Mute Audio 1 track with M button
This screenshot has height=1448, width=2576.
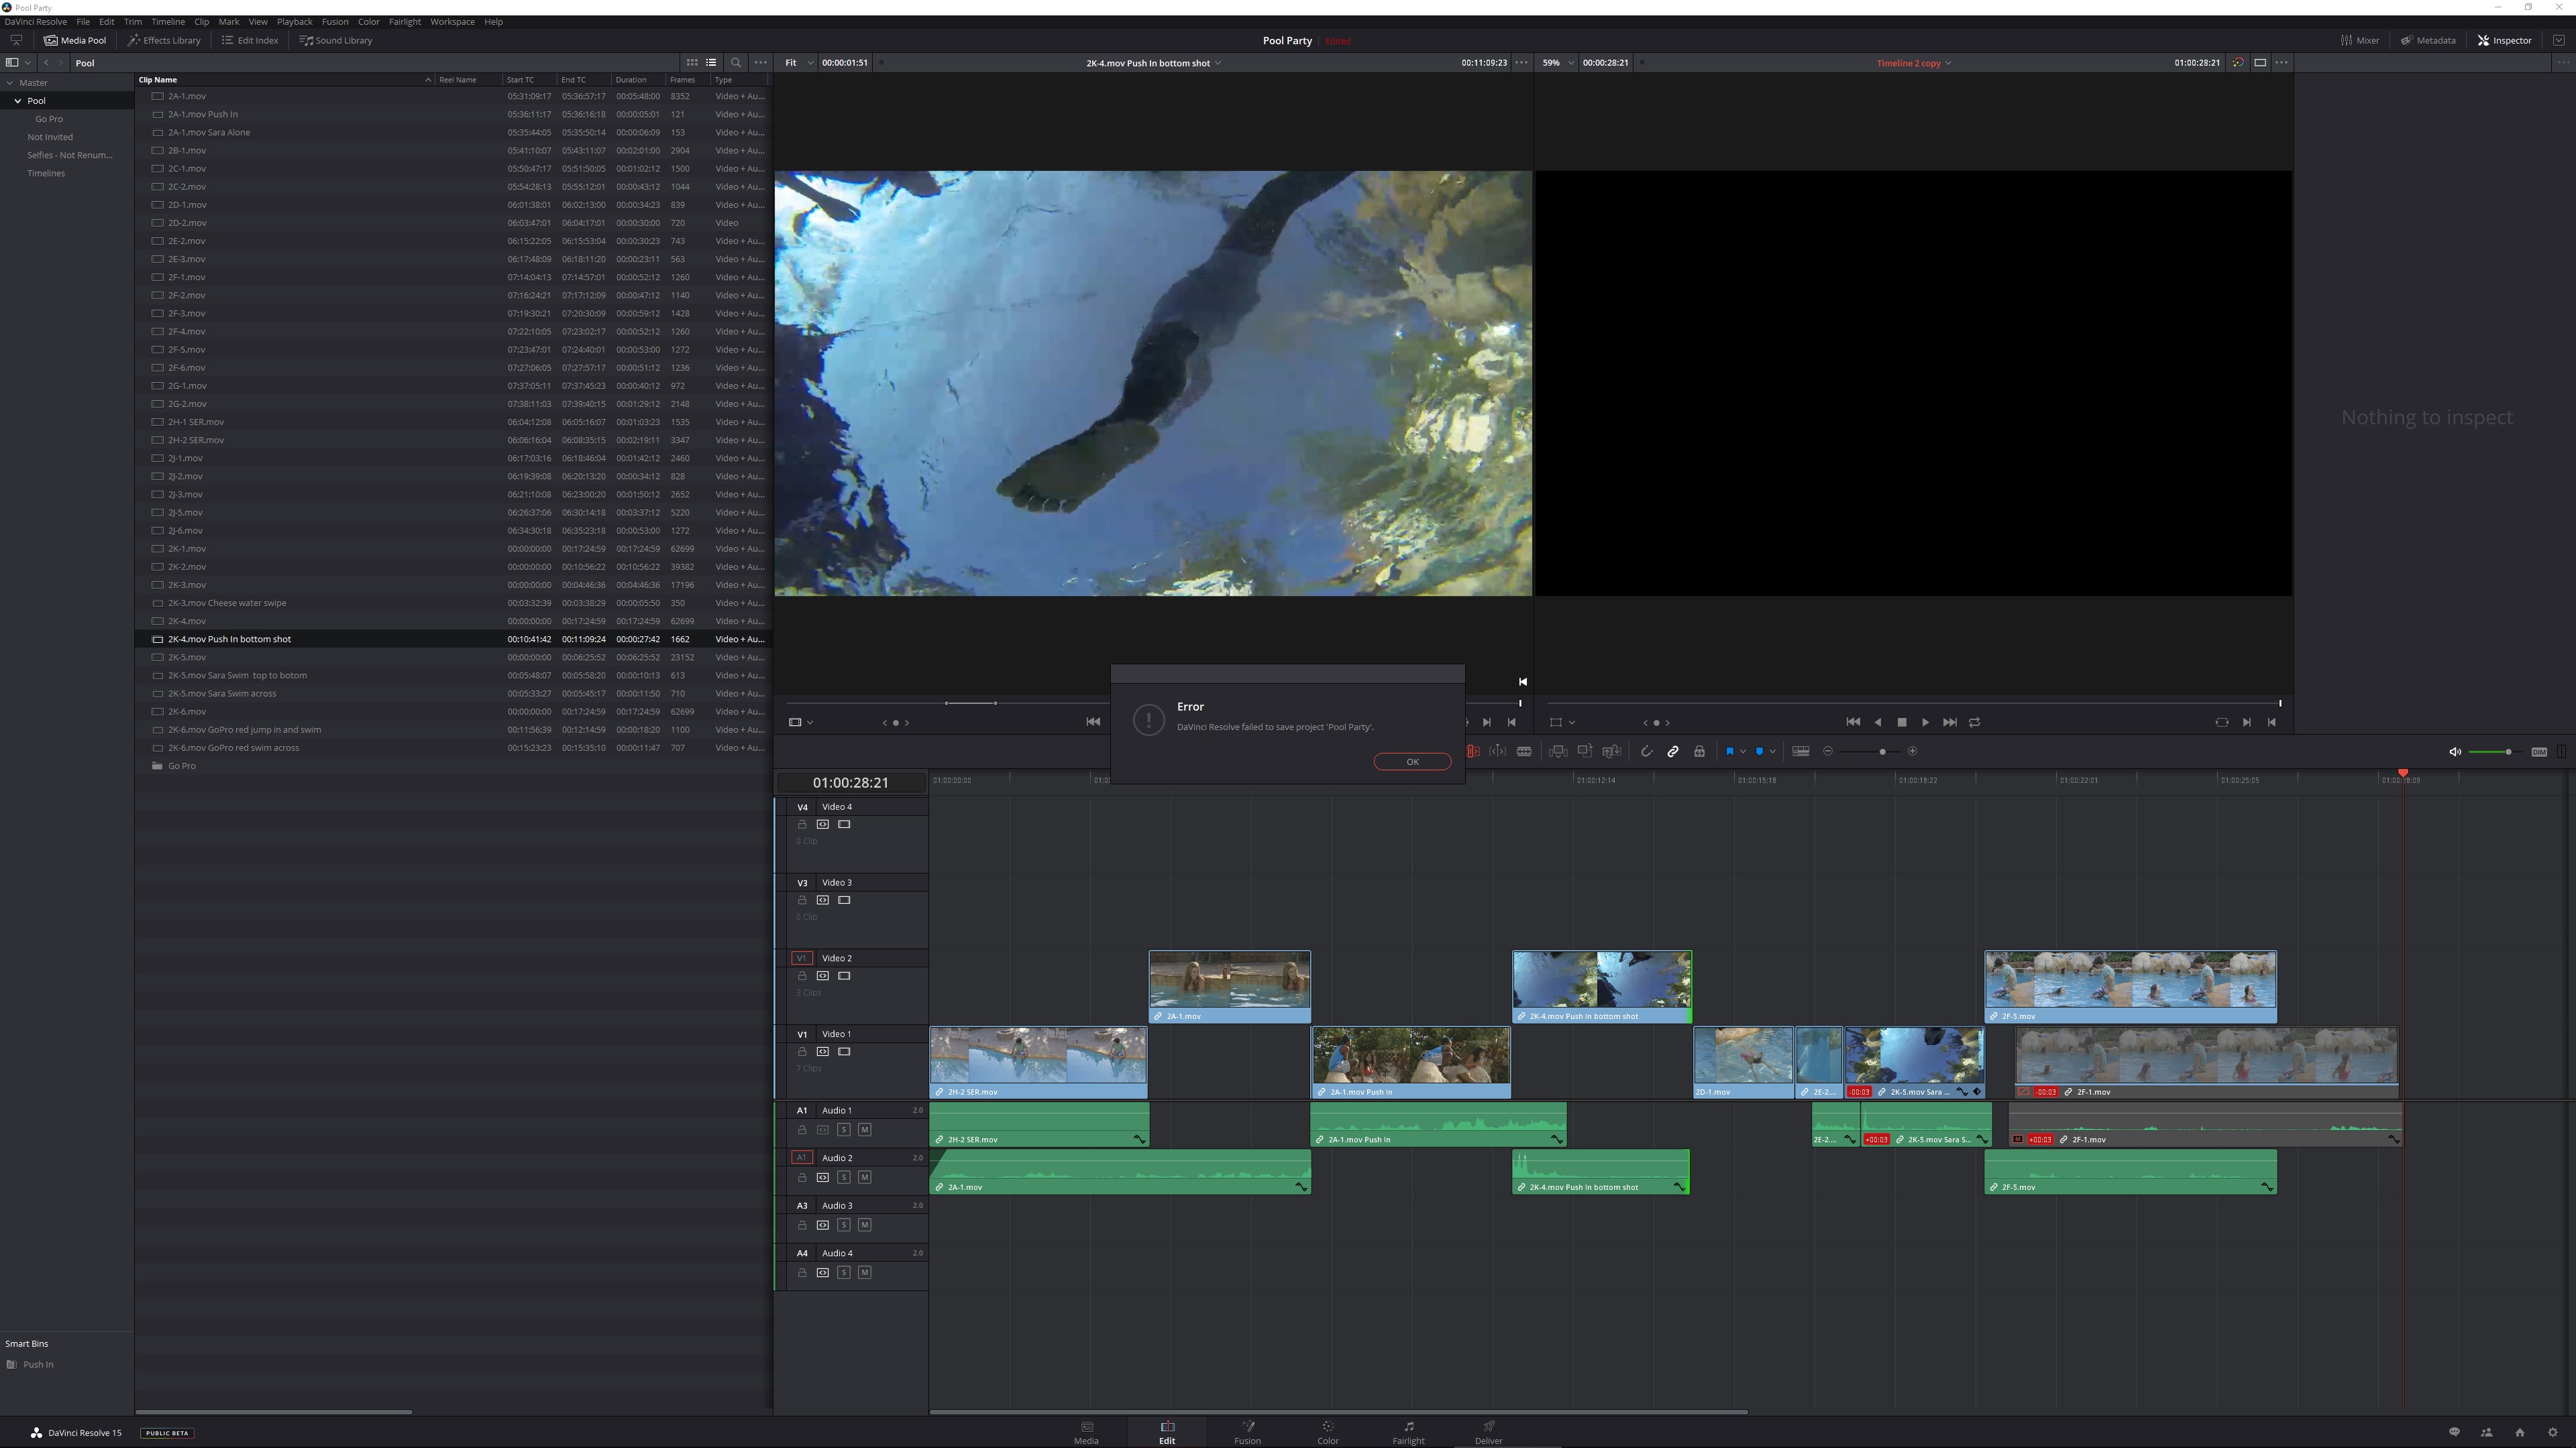tap(865, 1130)
